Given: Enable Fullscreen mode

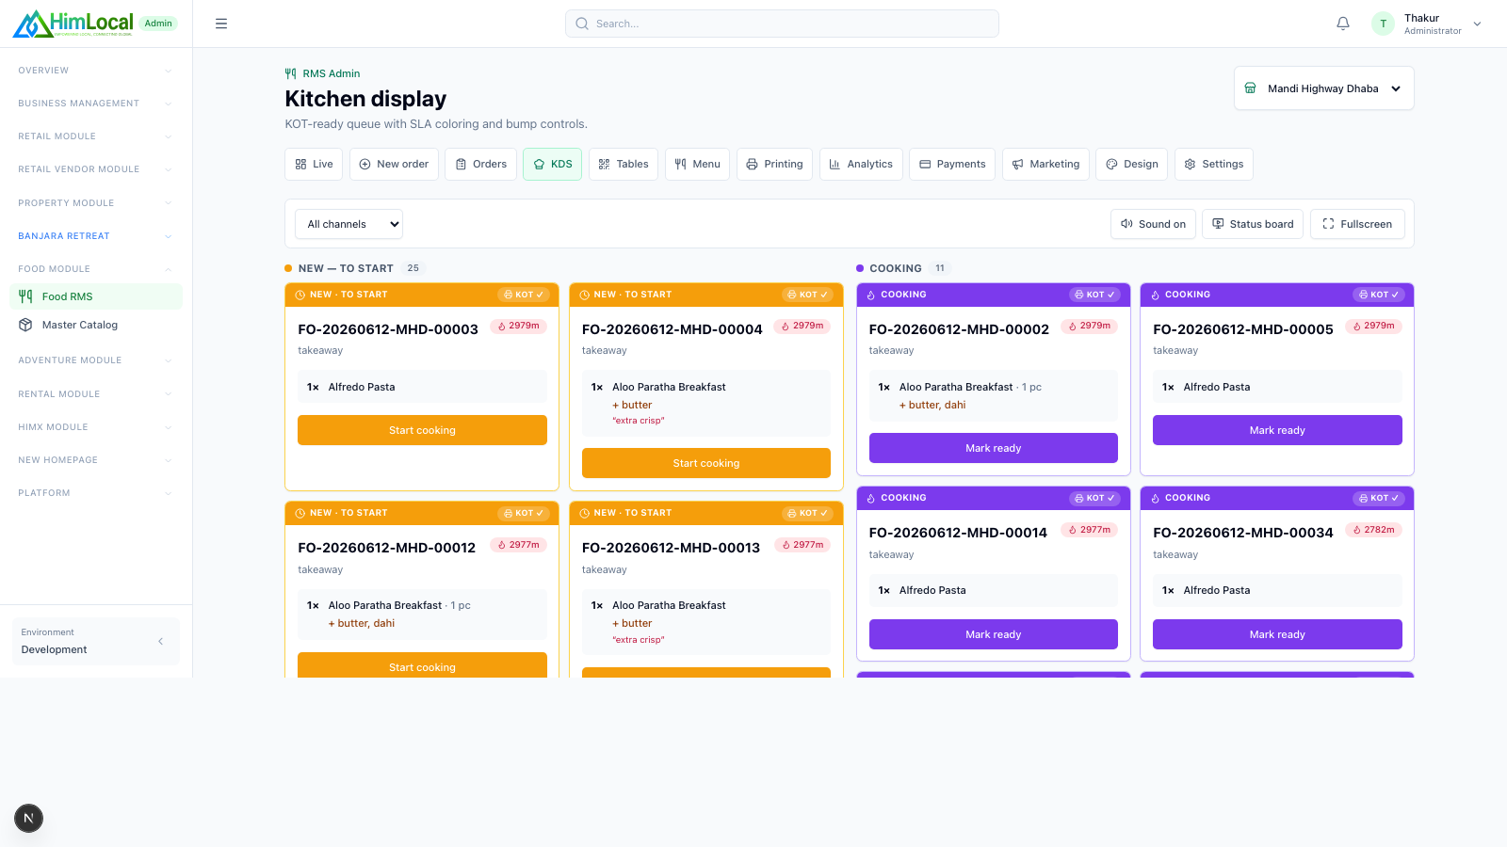Looking at the screenshot, I should (x=1357, y=224).
